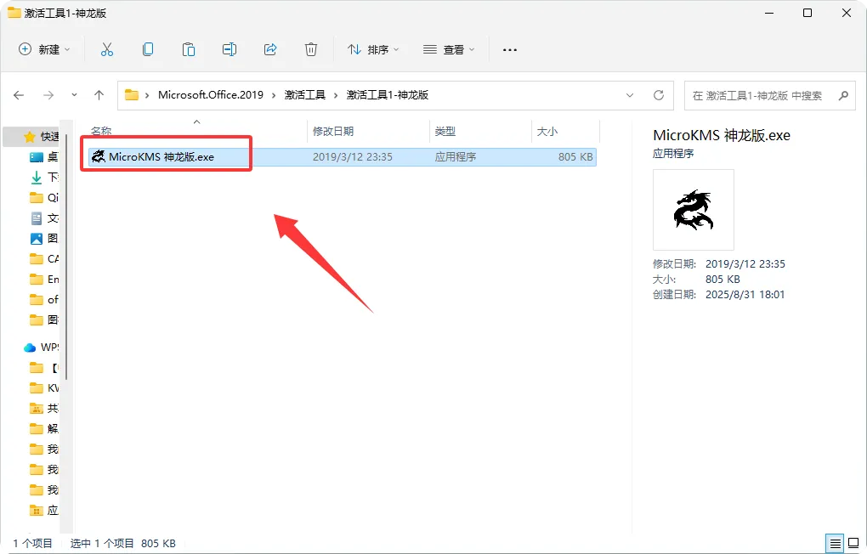Refresh the current folder
Image resolution: width=867 pixels, height=554 pixels.
click(x=659, y=95)
